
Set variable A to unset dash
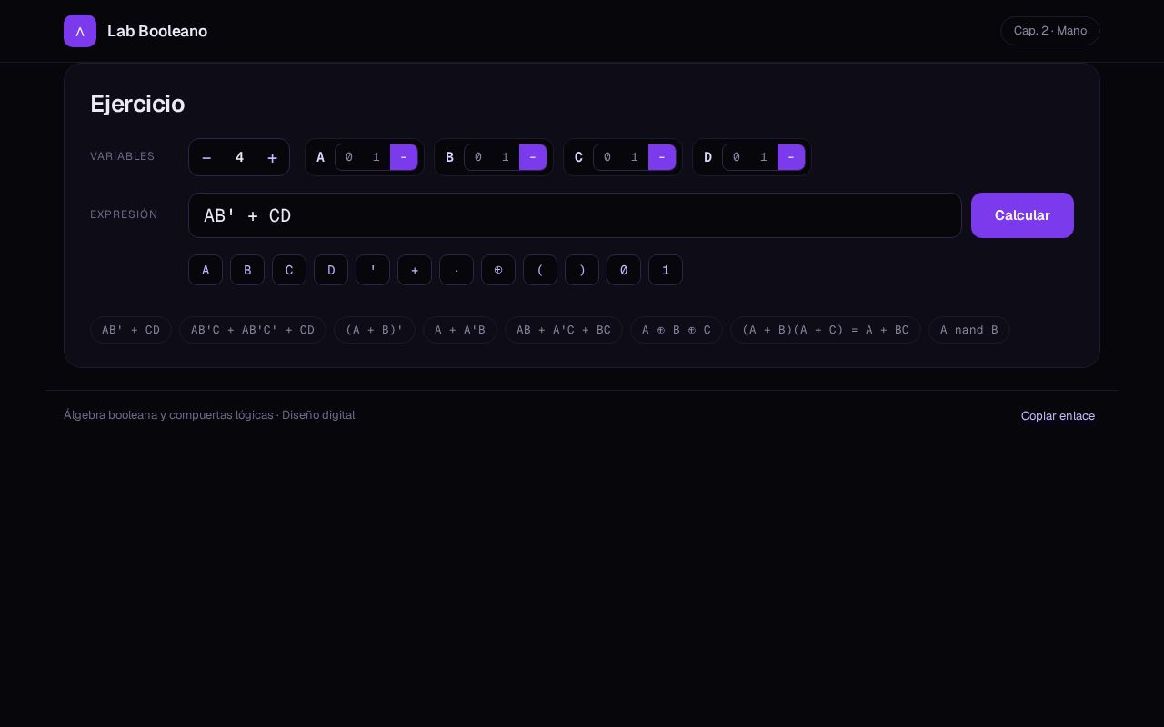[404, 157]
